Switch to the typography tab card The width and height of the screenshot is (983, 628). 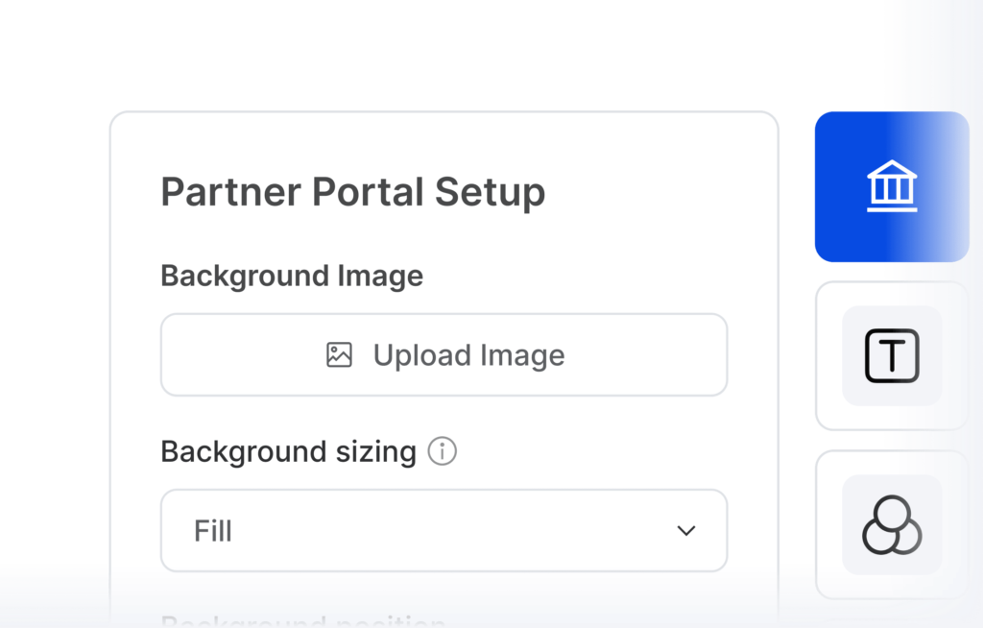[892, 355]
